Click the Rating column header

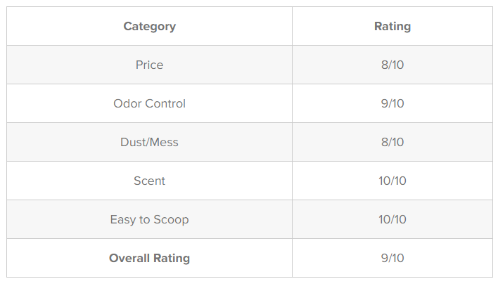392,26
